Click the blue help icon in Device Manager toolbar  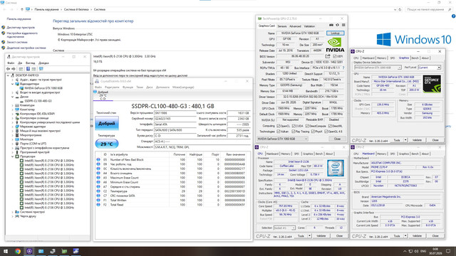(x=28, y=69)
